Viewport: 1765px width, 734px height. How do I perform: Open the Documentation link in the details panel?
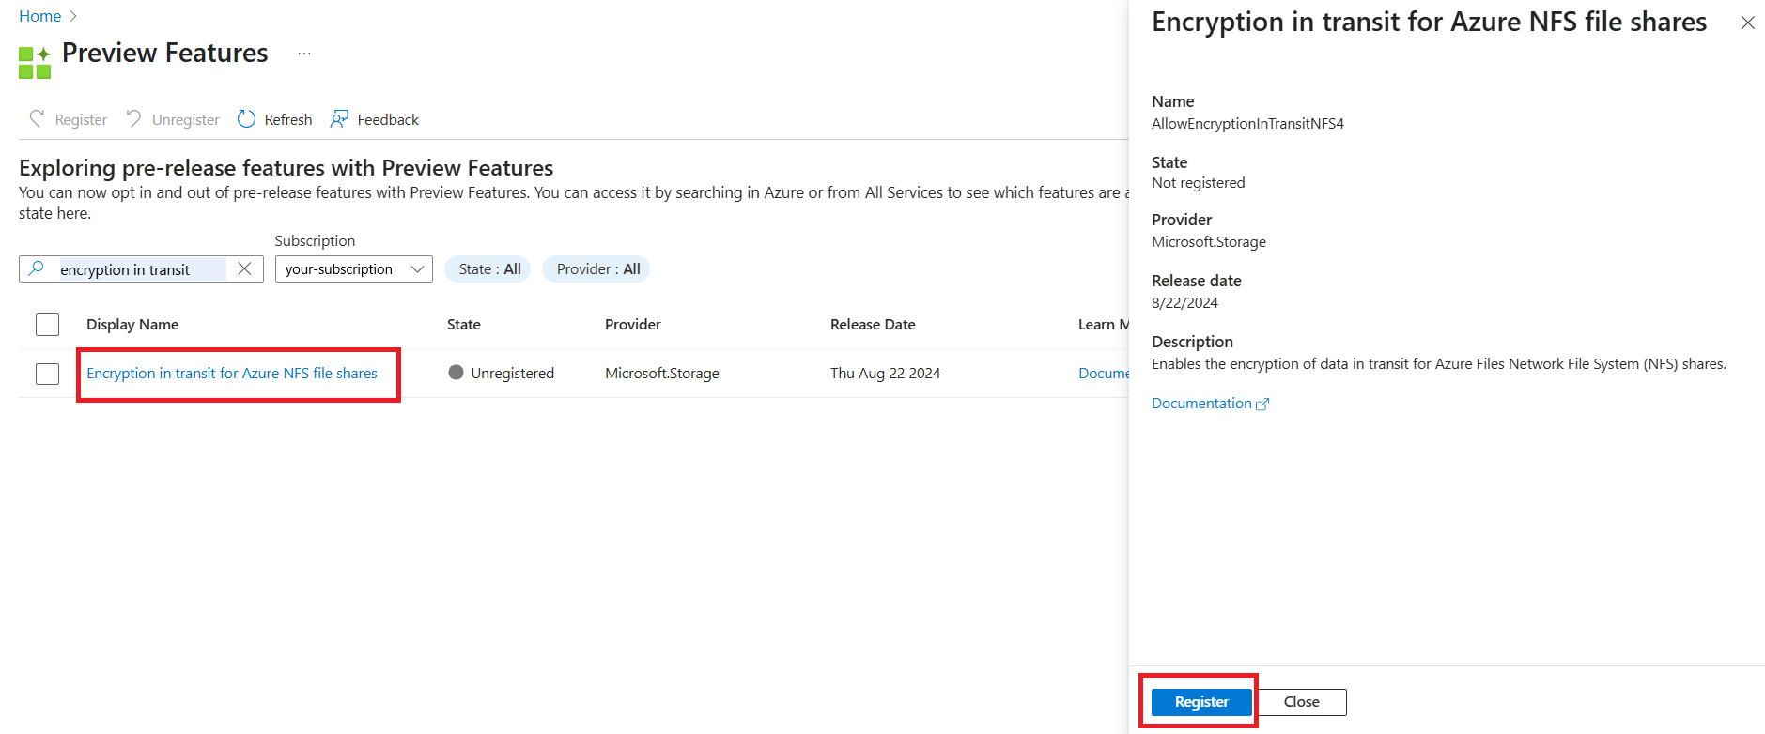(x=1201, y=403)
